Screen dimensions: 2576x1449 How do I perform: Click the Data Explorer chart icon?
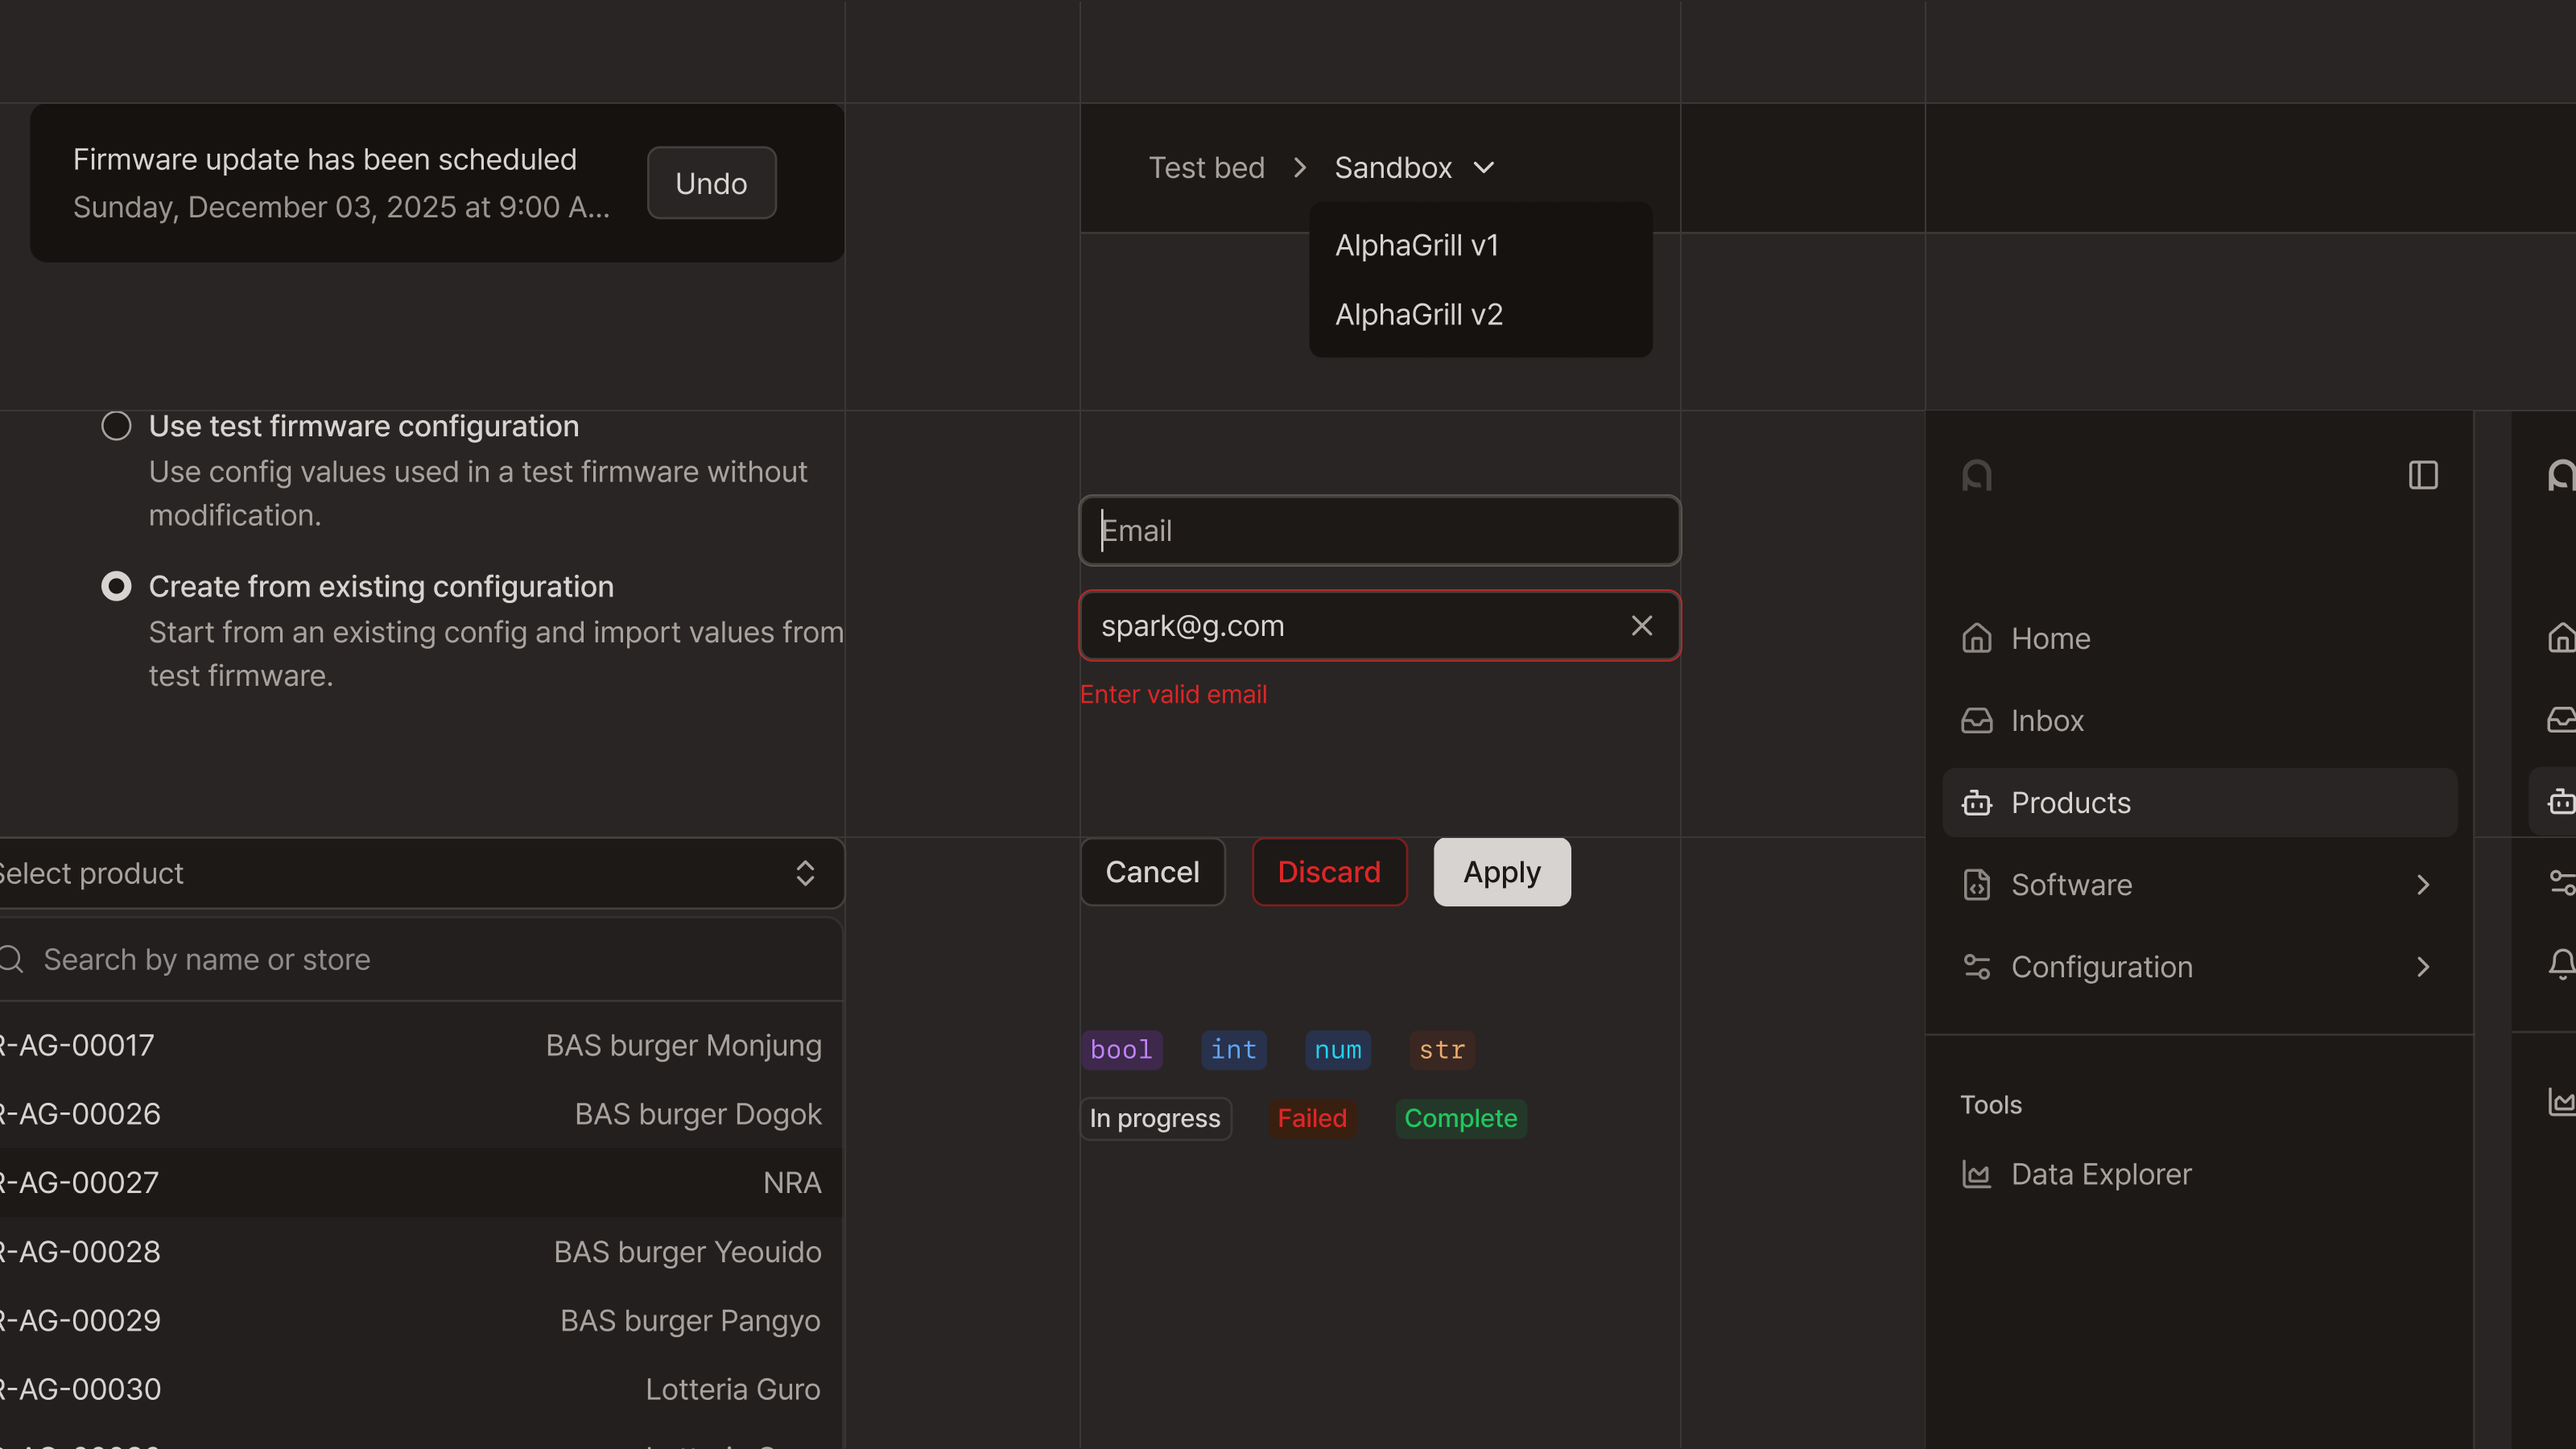[x=1976, y=1174]
